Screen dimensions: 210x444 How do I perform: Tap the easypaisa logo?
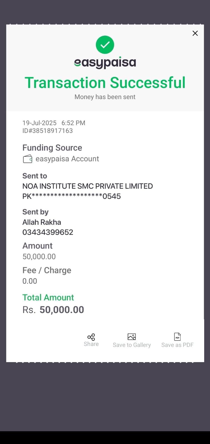(x=105, y=63)
